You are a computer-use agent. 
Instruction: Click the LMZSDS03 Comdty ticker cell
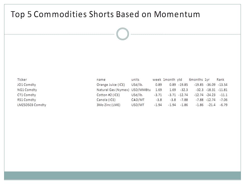coord(32,105)
